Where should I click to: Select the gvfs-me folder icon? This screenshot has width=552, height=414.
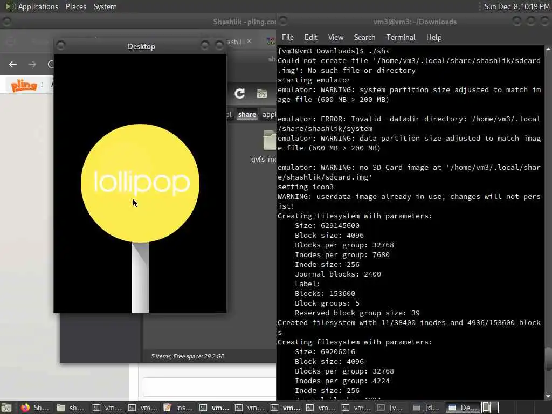tap(270, 140)
